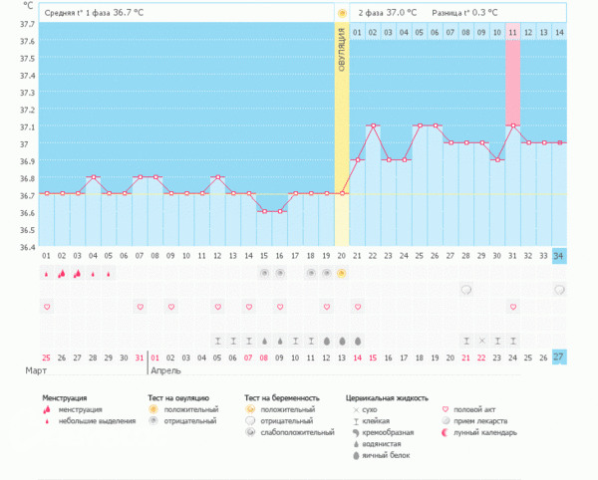This screenshot has height=480, width=598.
Task: Click the spotting drop icon on cycle day 05
Action: pyautogui.click(x=109, y=272)
